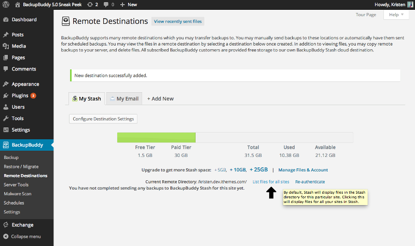
Task: Open the Dashboard menu
Action: [x=24, y=20]
